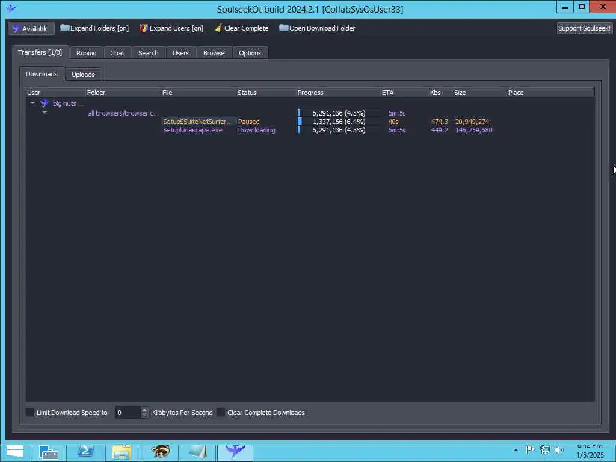Viewport: 616px width, 462px height.
Task: Click the notepad-like taskbar icon
Action: coord(197,452)
